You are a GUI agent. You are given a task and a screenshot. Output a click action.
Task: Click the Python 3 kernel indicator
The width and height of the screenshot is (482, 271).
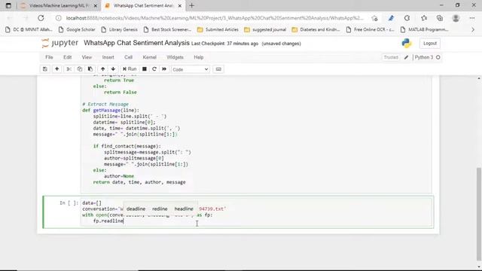click(427, 57)
